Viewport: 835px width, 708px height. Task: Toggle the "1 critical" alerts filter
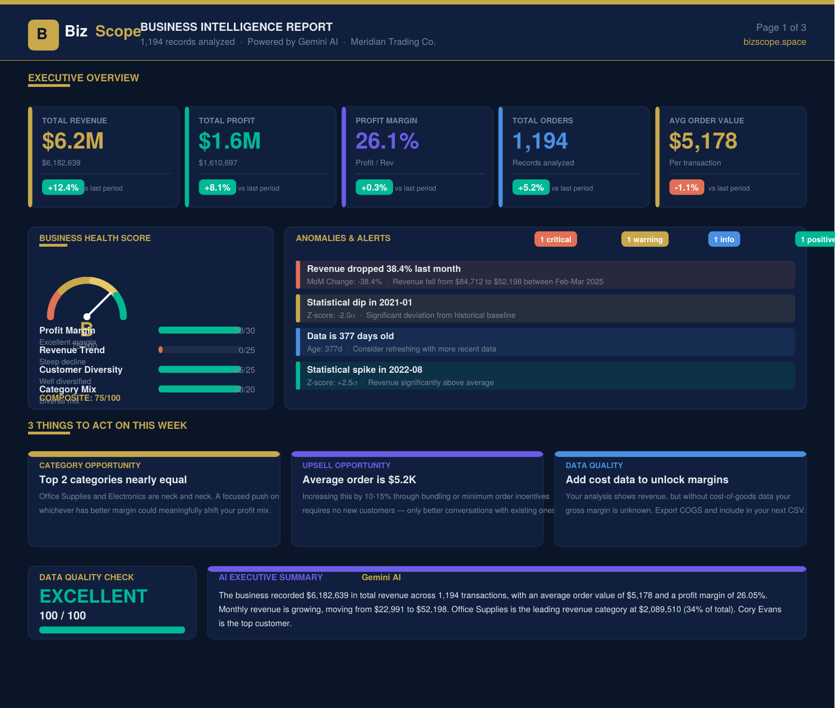click(556, 239)
